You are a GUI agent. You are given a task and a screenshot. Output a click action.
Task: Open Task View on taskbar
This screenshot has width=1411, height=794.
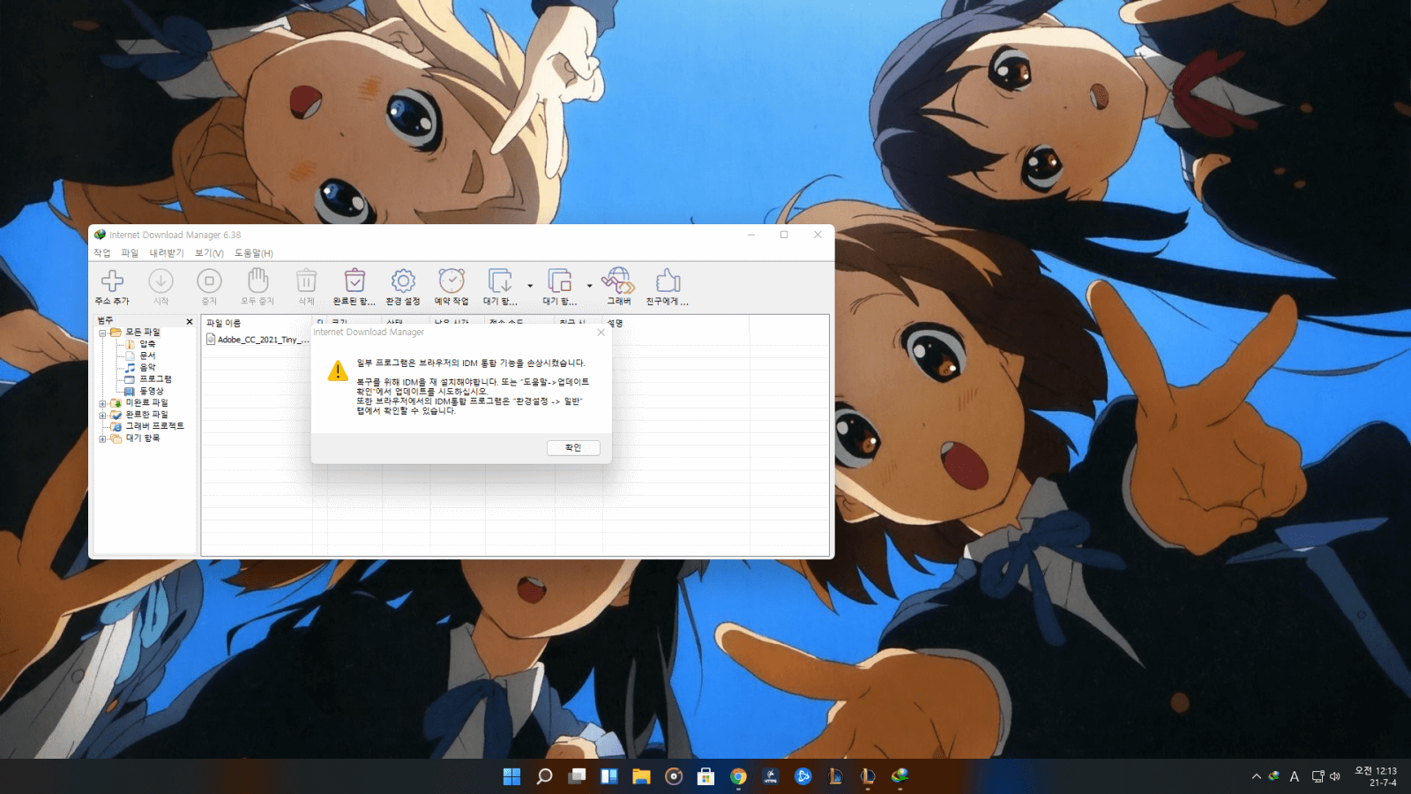[577, 776]
